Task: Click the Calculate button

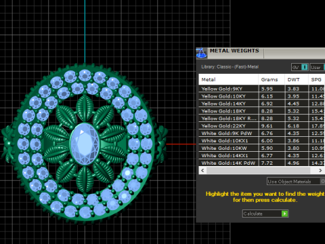Action: coord(265,213)
